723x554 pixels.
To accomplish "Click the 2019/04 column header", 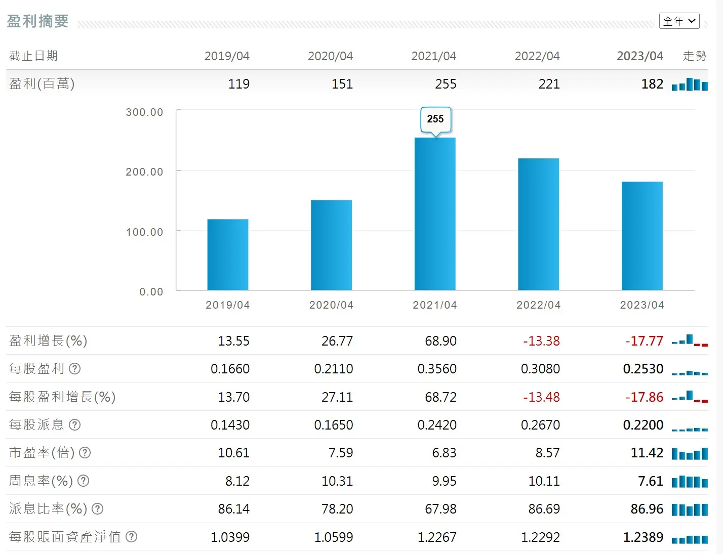I will click(x=227, y=56).
